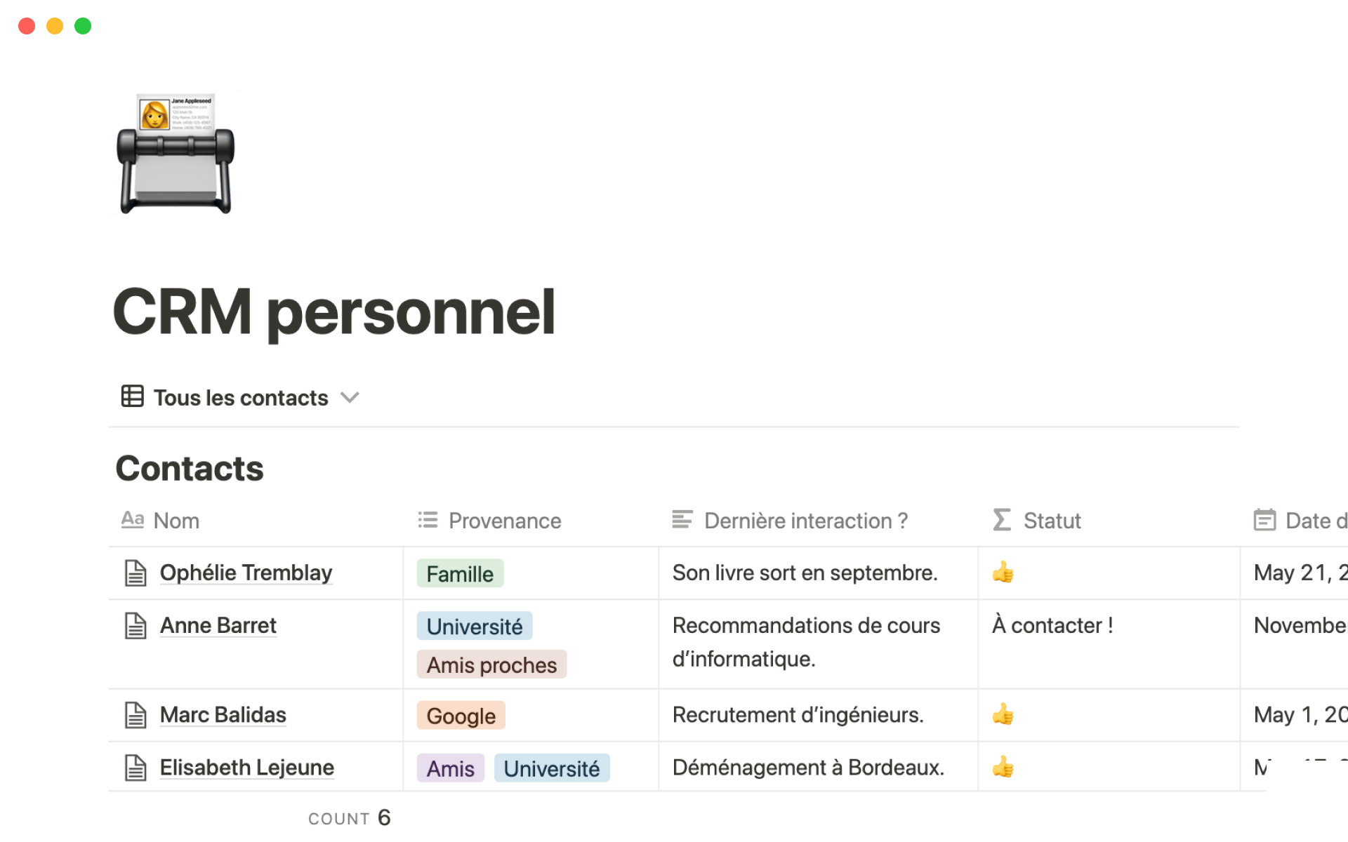This screenshot has width=1348, height=842.
Task: Click the list icon in Provenance header
Action: [x=428, y=520]
